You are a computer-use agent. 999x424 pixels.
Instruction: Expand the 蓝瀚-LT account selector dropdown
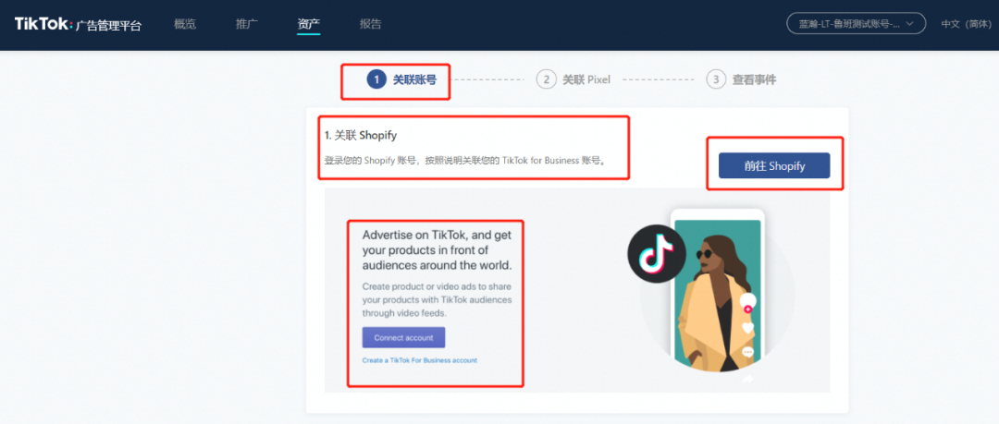[857, 24]
